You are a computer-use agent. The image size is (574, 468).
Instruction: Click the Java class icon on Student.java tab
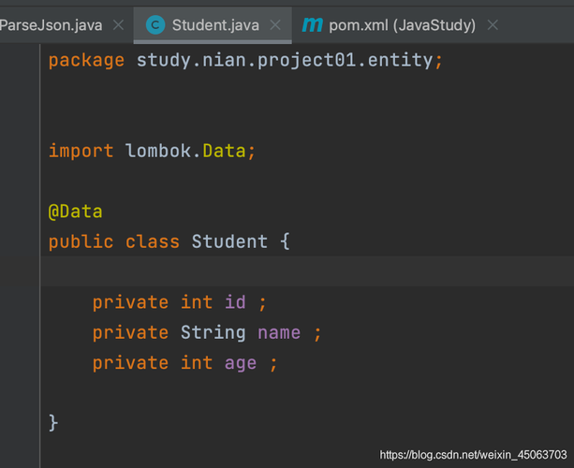pyautogui.click(x=155, y=25)
